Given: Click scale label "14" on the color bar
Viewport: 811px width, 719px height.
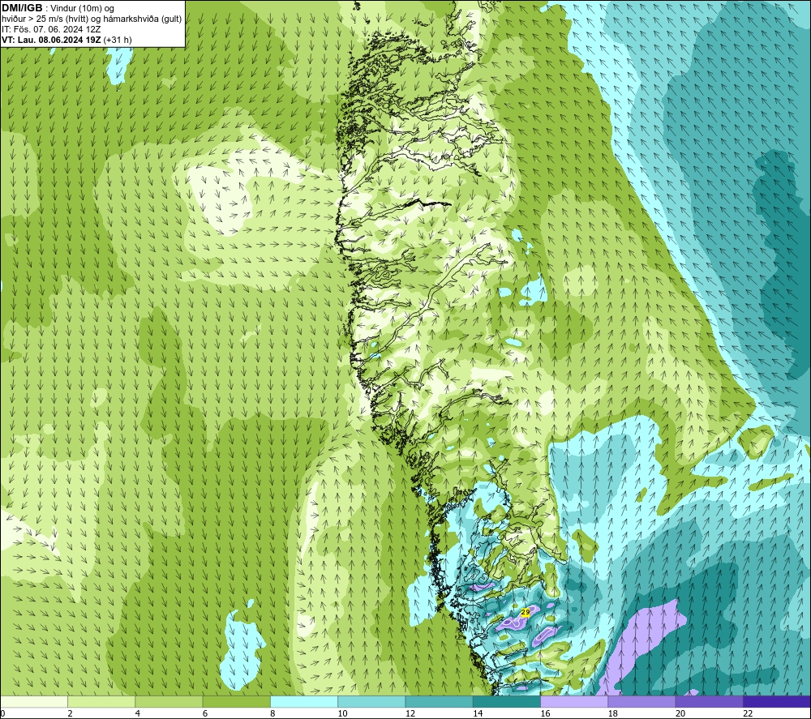Looking at the screenshot, I should pos(478,714).
